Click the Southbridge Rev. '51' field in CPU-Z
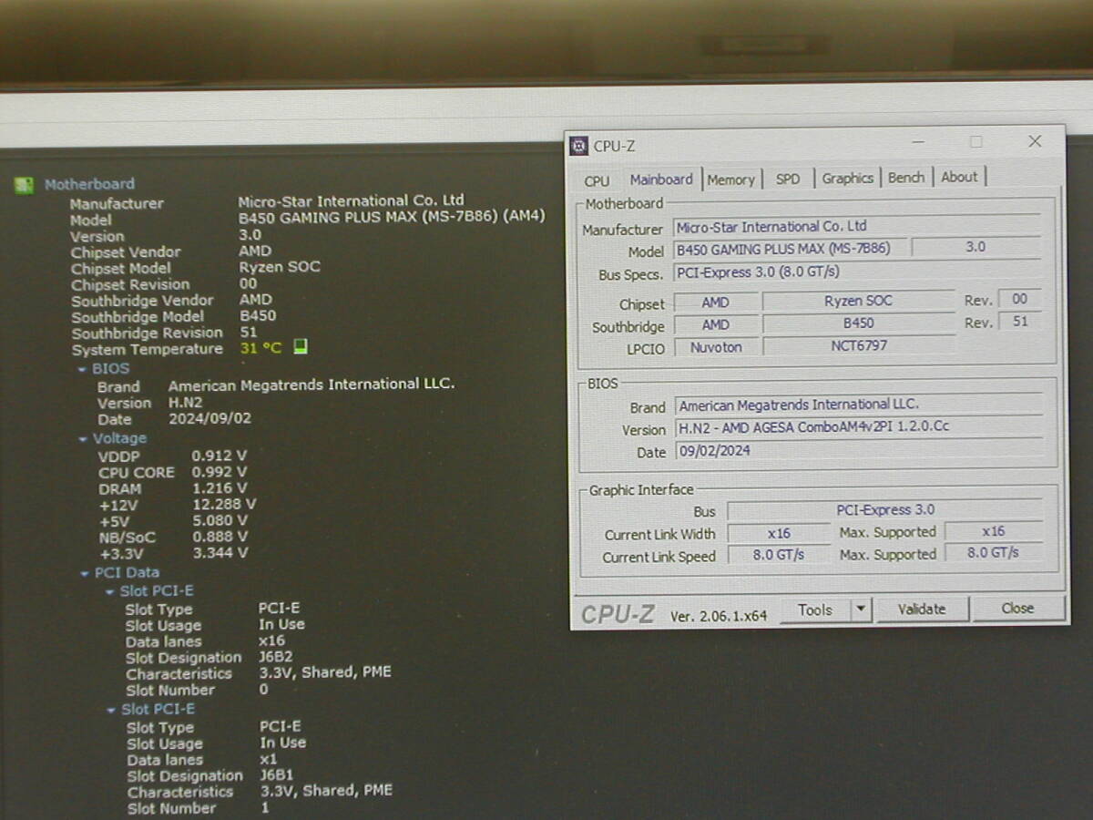 tap(1019, 321)
